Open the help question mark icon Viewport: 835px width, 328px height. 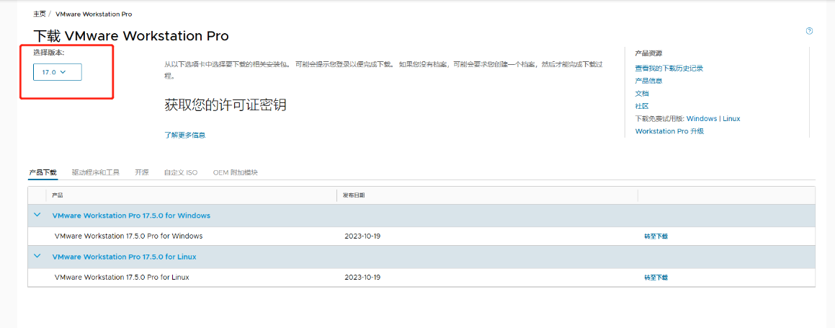pos(810,31)
